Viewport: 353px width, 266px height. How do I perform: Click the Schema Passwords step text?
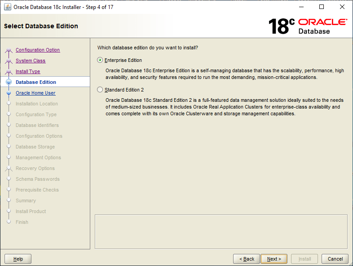point(38,179)
